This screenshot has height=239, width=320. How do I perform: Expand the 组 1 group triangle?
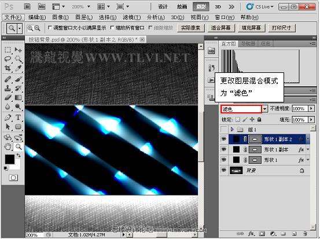(232, 129)
